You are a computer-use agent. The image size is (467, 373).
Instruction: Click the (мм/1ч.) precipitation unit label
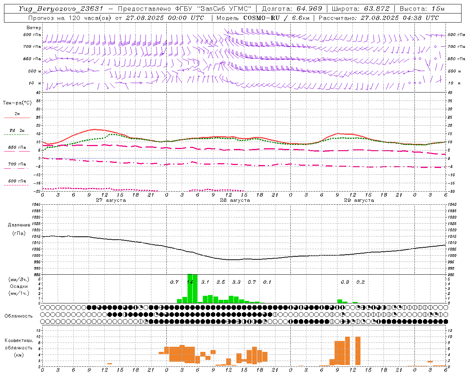(19, 293)
